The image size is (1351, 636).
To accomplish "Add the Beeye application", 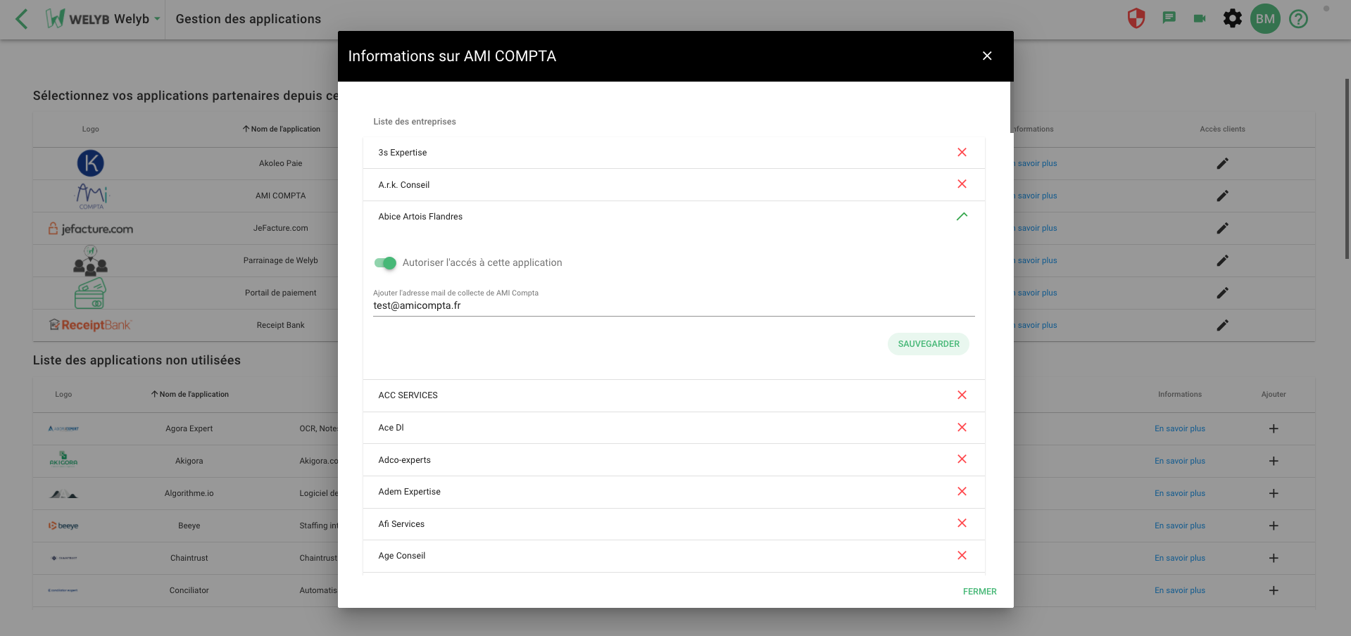I will tap(1274, 526).
